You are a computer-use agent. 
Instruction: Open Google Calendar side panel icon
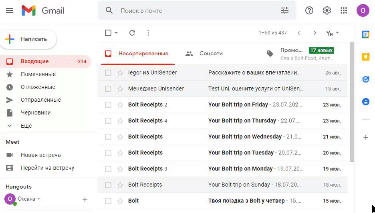366,34
